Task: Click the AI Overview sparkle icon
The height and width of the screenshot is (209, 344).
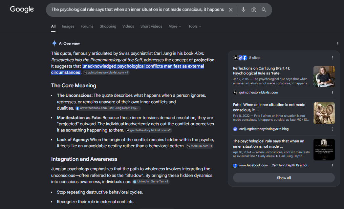Action: (x=54, y=43)
